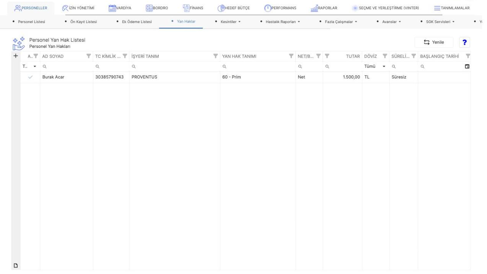Open the calendar picker in the start date filter
The width and height of the screenshot is (487, 274).
click(x=467, y=66)
